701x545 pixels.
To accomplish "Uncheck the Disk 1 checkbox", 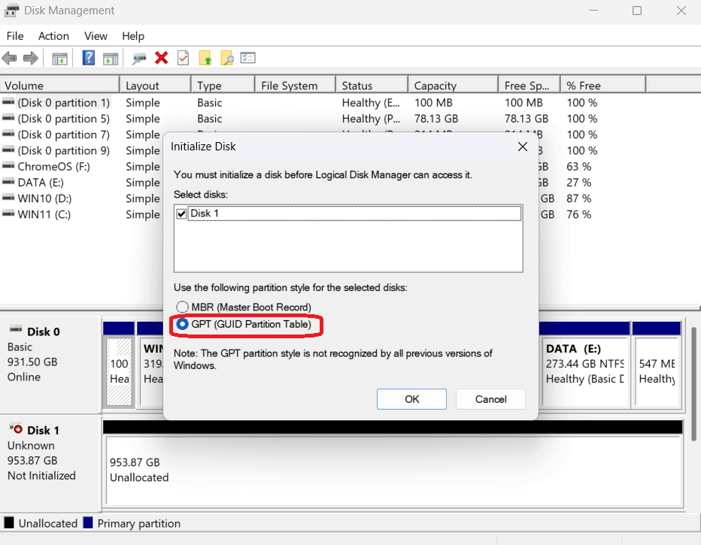I will coord(181,214).
